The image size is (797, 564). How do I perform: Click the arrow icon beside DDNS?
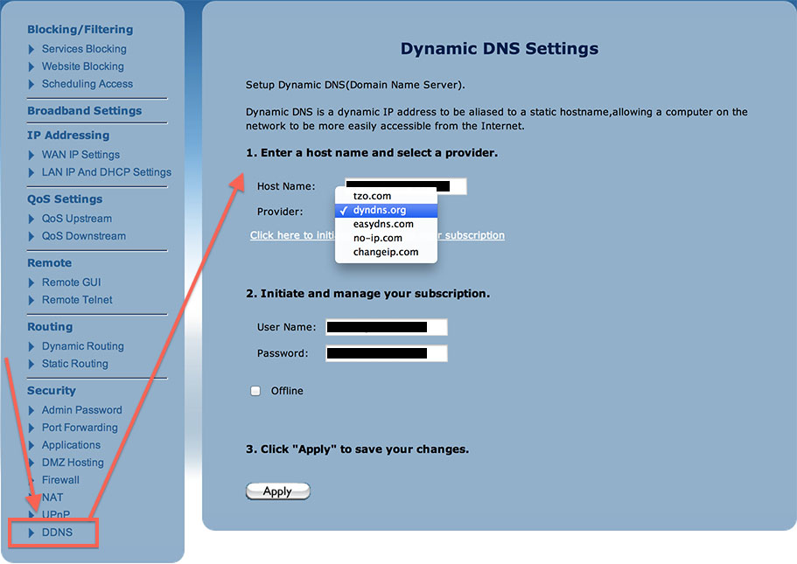[31, 533]
